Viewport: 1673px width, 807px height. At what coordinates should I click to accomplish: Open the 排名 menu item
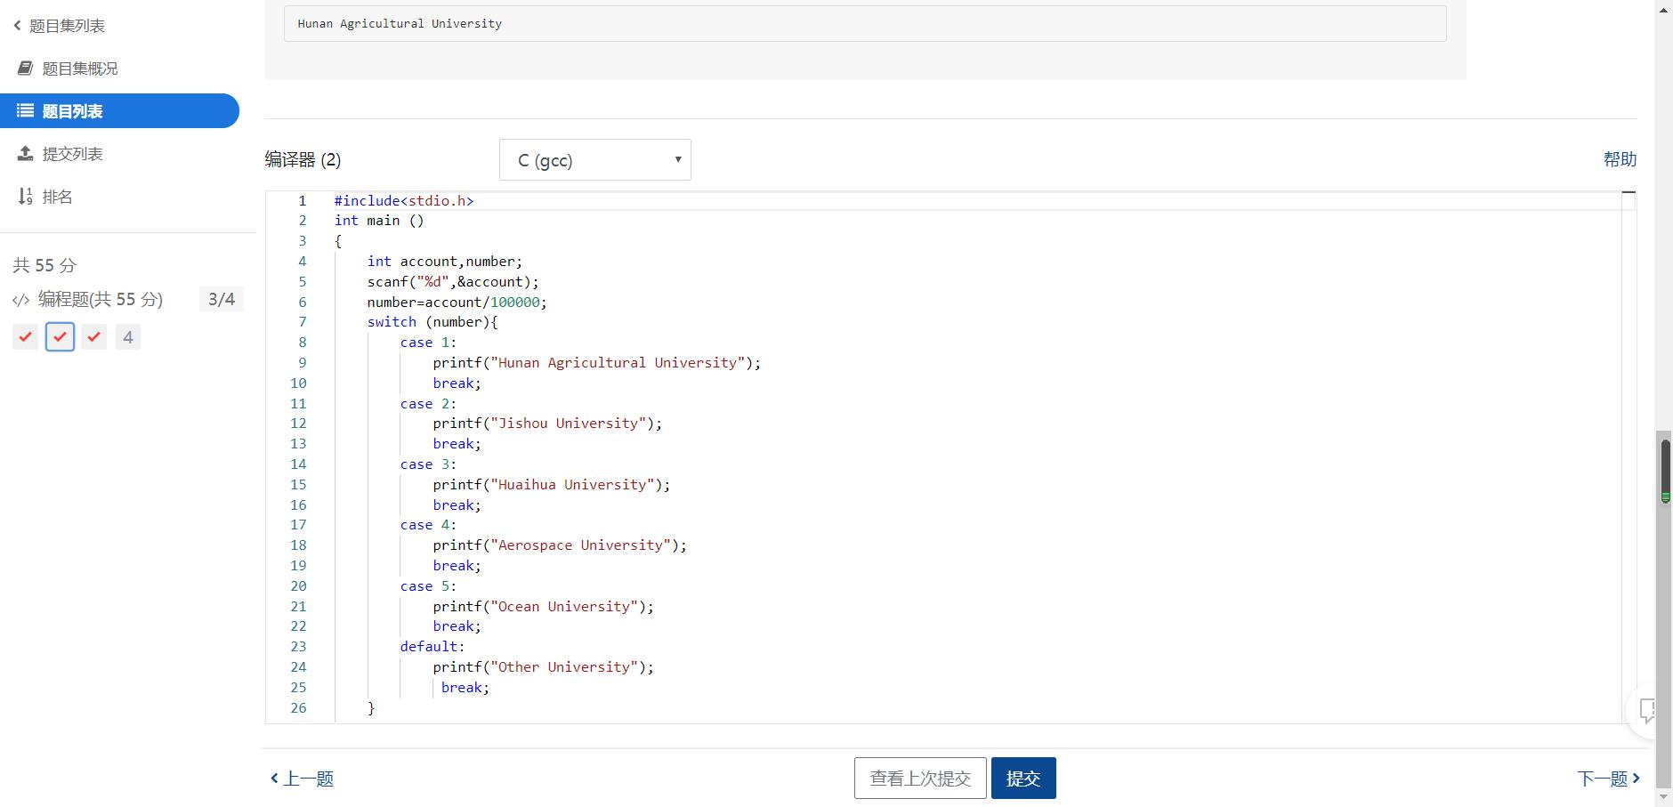coord(57,197)
